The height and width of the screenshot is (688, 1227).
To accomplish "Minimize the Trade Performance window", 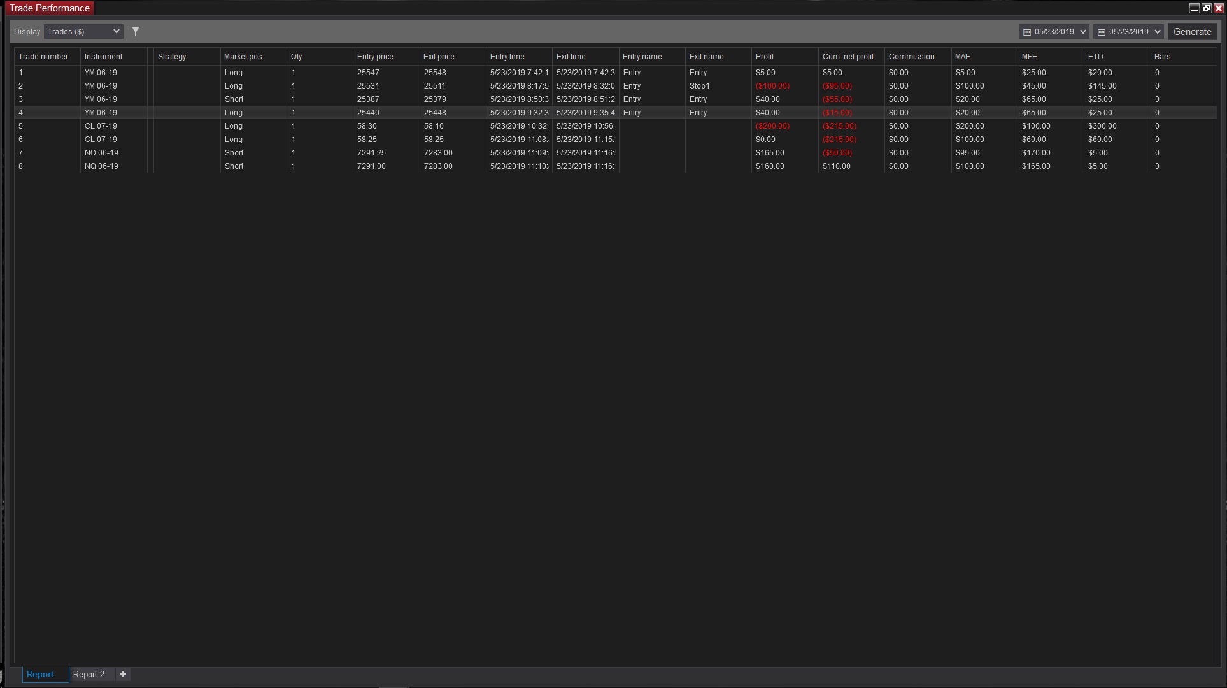I will (1195, 8).
